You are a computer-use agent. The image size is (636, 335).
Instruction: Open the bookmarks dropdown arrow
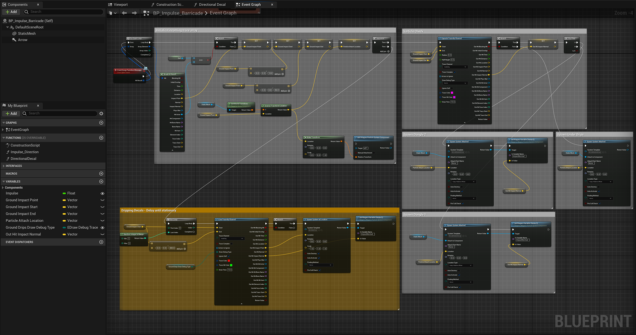coord(115,13)
